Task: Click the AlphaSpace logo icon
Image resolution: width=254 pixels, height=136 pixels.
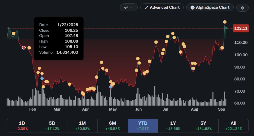Action: tap(192, 8)
